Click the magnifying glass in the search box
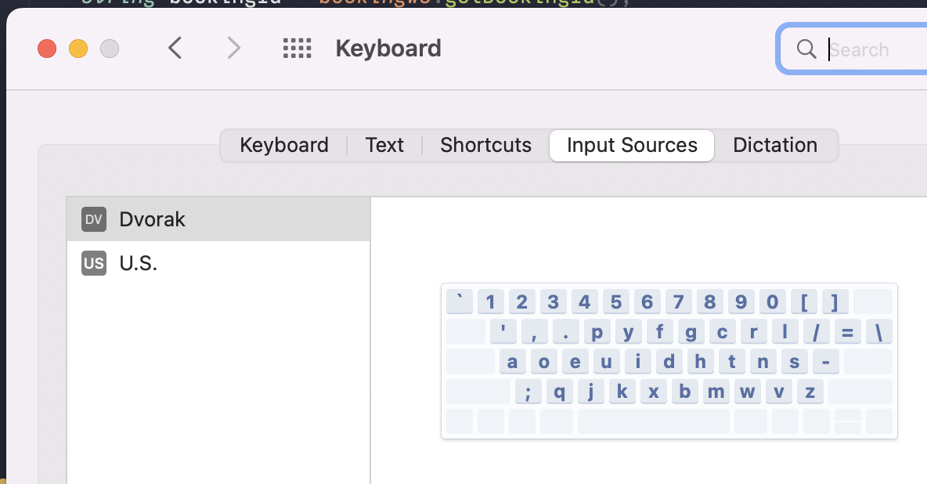 806,49
